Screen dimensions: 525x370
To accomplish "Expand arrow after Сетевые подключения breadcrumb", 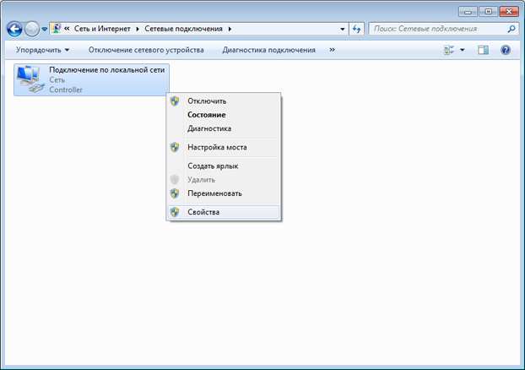I will [x=230, y=29].
